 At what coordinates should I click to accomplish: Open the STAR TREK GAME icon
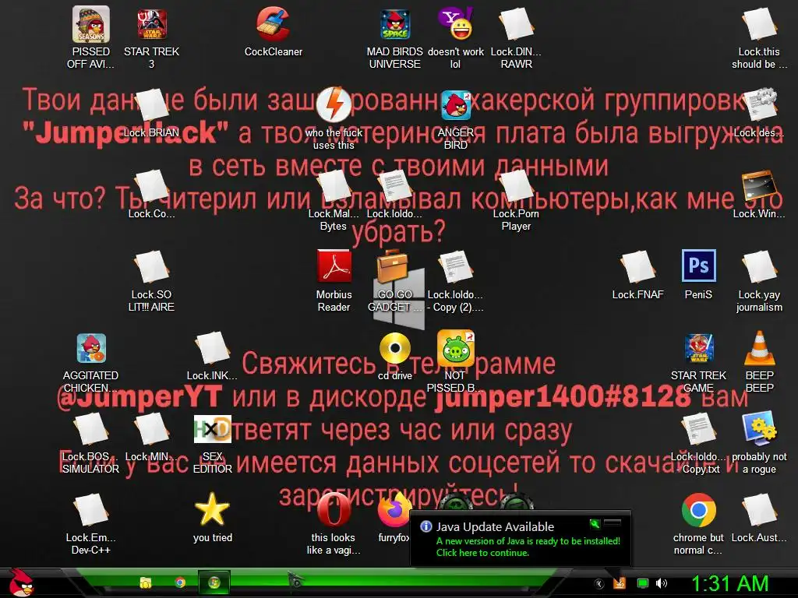(698, 348)
